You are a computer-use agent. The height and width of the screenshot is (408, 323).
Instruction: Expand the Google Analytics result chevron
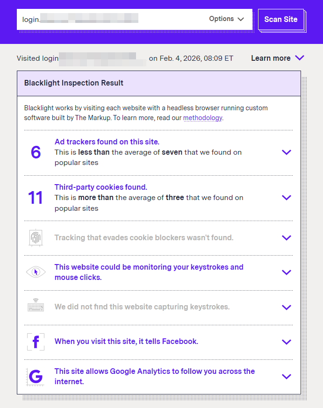coord(287,377)
